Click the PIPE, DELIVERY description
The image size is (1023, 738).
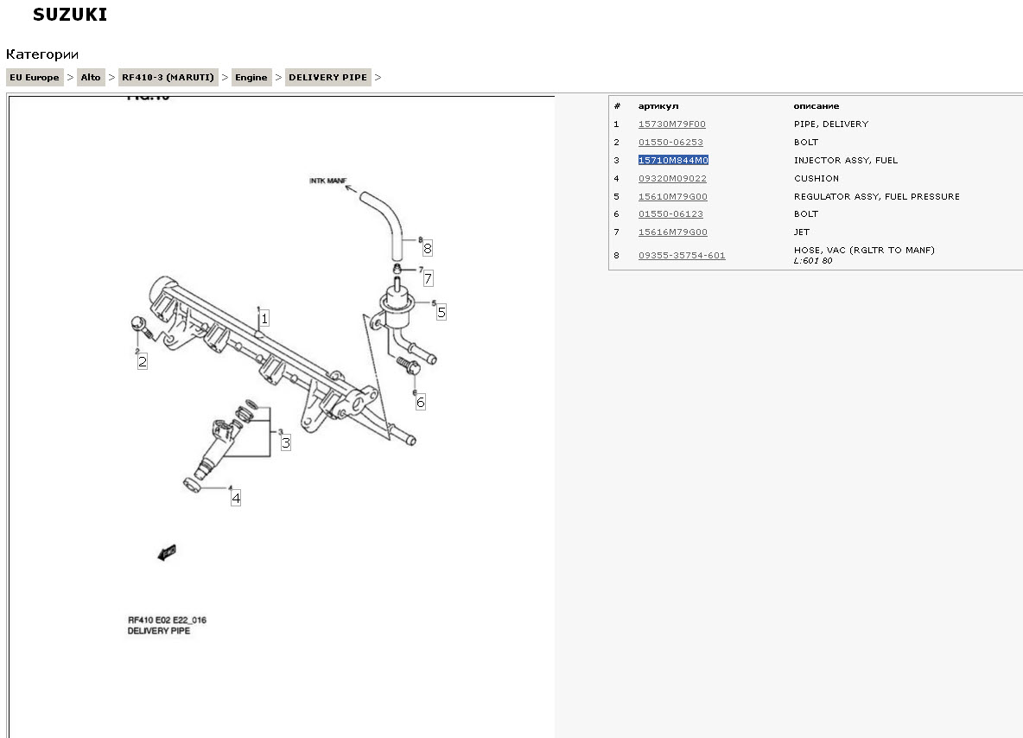pos(831,124)
